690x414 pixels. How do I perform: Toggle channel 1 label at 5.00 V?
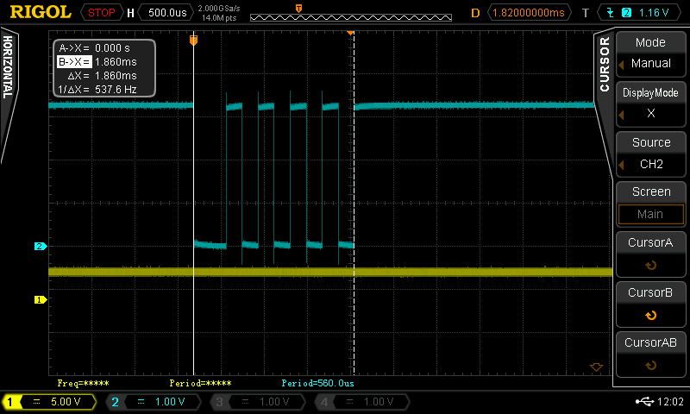[x=49, y=402]
